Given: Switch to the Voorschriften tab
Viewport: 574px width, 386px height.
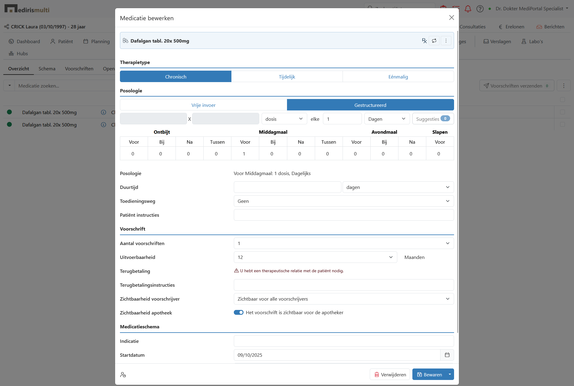Looking at the screenshot, I should tap(79, 69).
